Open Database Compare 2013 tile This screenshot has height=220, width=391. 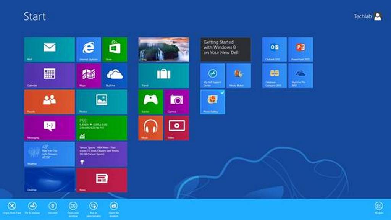274,76
